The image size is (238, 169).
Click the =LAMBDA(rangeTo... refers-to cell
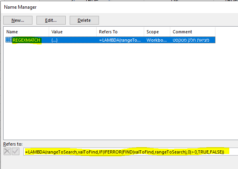120,40
